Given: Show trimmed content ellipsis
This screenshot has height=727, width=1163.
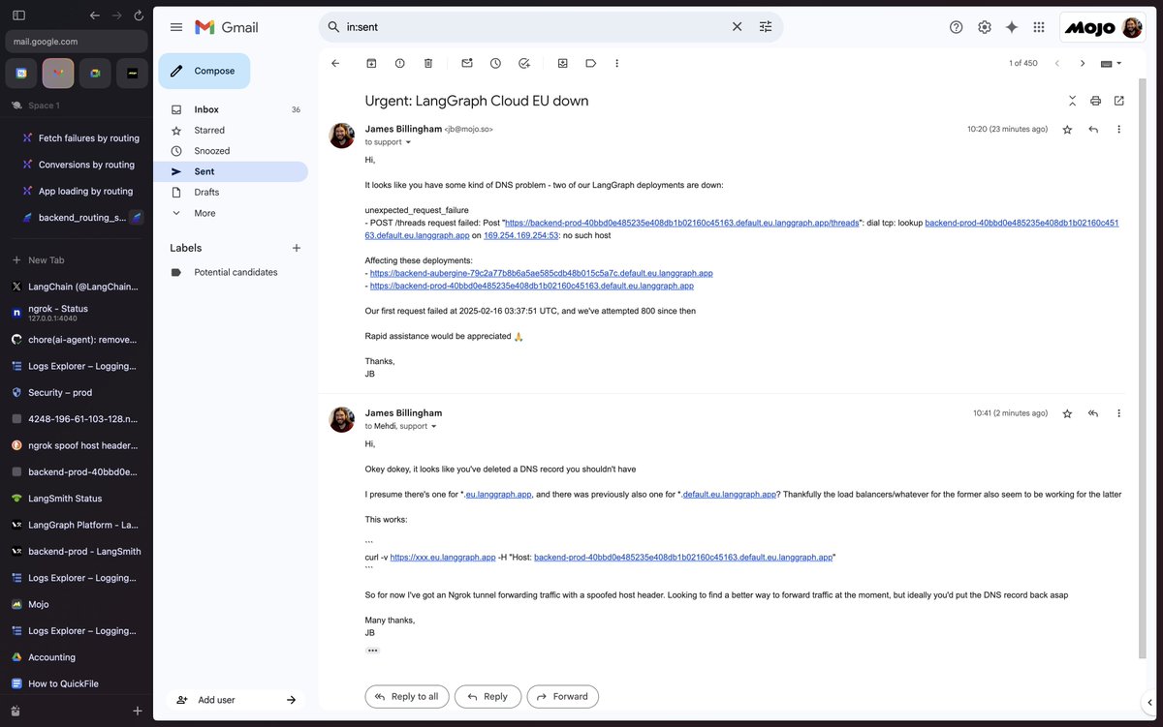Looking at the screenshot, I should (372, 651).
